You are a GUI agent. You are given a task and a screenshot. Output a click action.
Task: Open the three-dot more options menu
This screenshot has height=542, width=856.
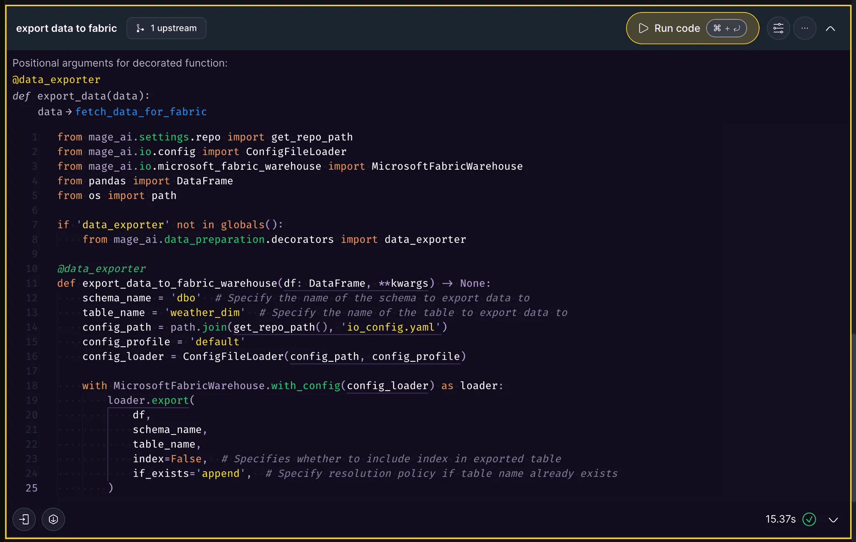(x=805, y=28)
